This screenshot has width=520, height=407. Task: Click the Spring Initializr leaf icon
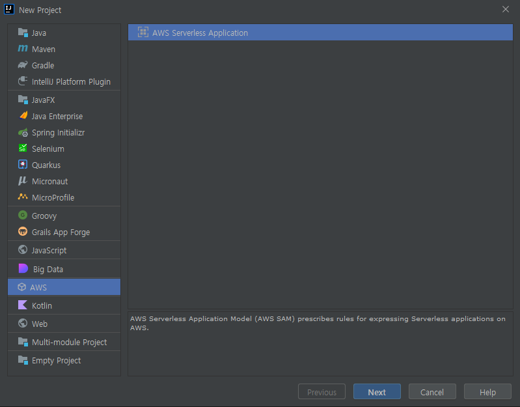click(x=23, y=132)
